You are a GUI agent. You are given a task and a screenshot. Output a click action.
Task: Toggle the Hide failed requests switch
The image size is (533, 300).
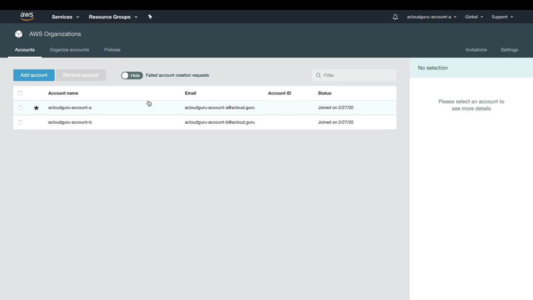pyautogui.click(x=132, y=75)
